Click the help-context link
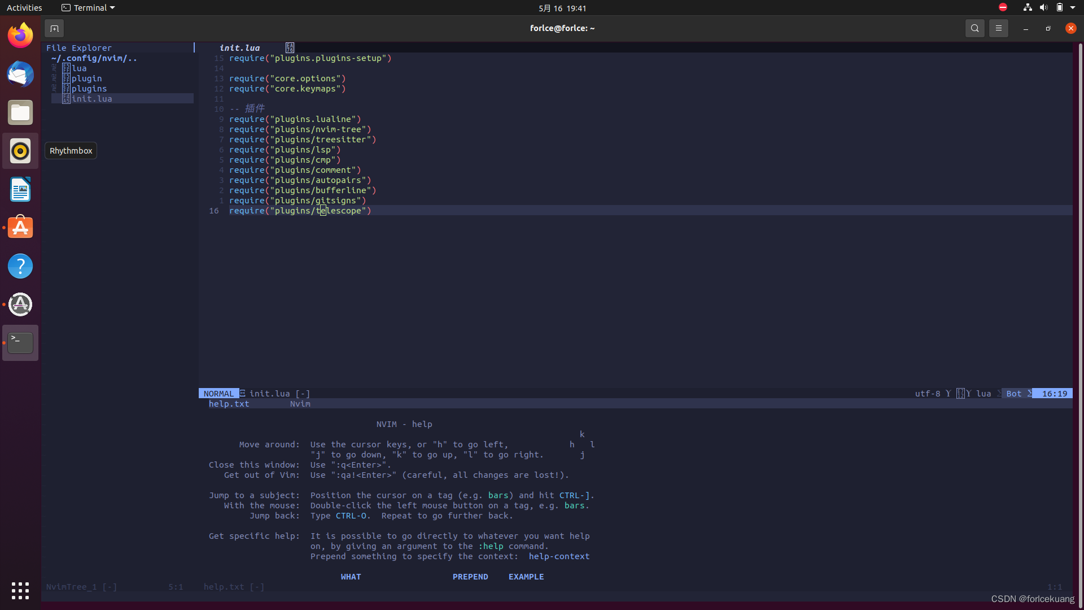 click(x=559, y=556)
